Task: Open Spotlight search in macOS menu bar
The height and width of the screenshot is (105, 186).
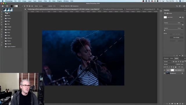Action: point(177,1)
